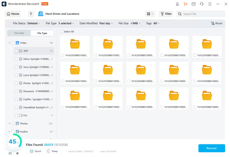This screenshot has height=157, width=230.
Task: Open the shopping cart icon
Action: (185, 4)
